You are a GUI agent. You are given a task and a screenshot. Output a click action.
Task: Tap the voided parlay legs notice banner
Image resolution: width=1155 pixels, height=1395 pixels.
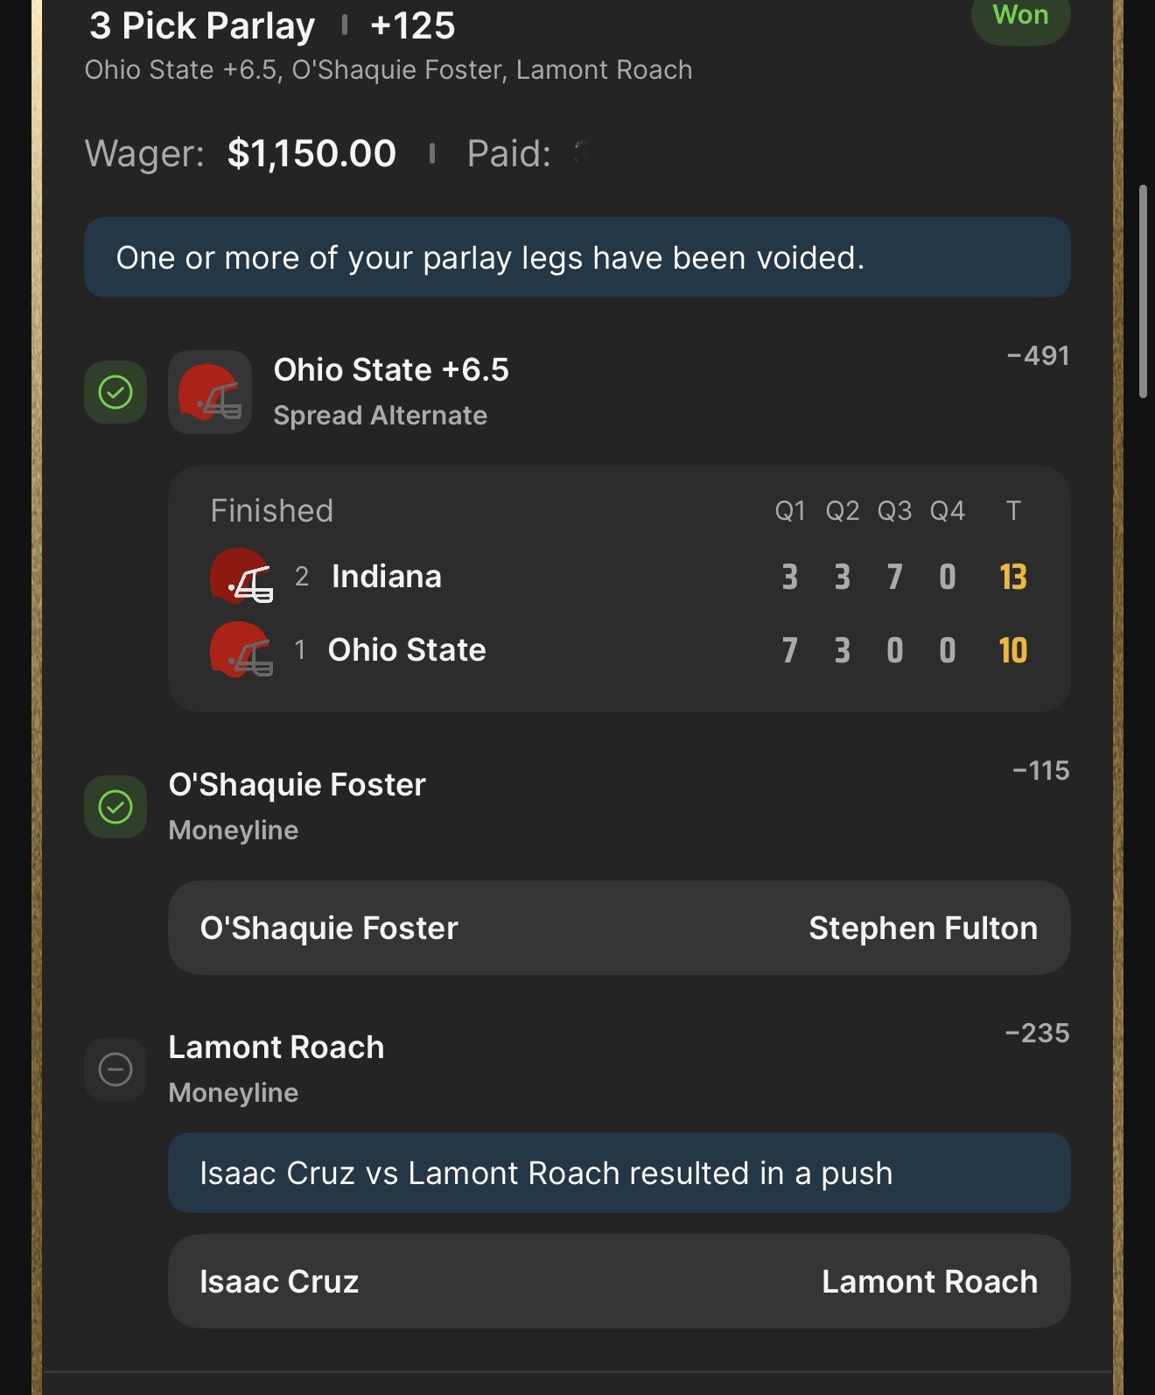click(x=577, y=257)
